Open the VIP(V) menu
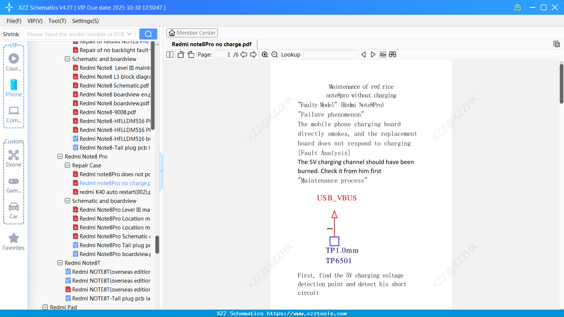This screenshot has height=317, width=564. tap(35, 21)
